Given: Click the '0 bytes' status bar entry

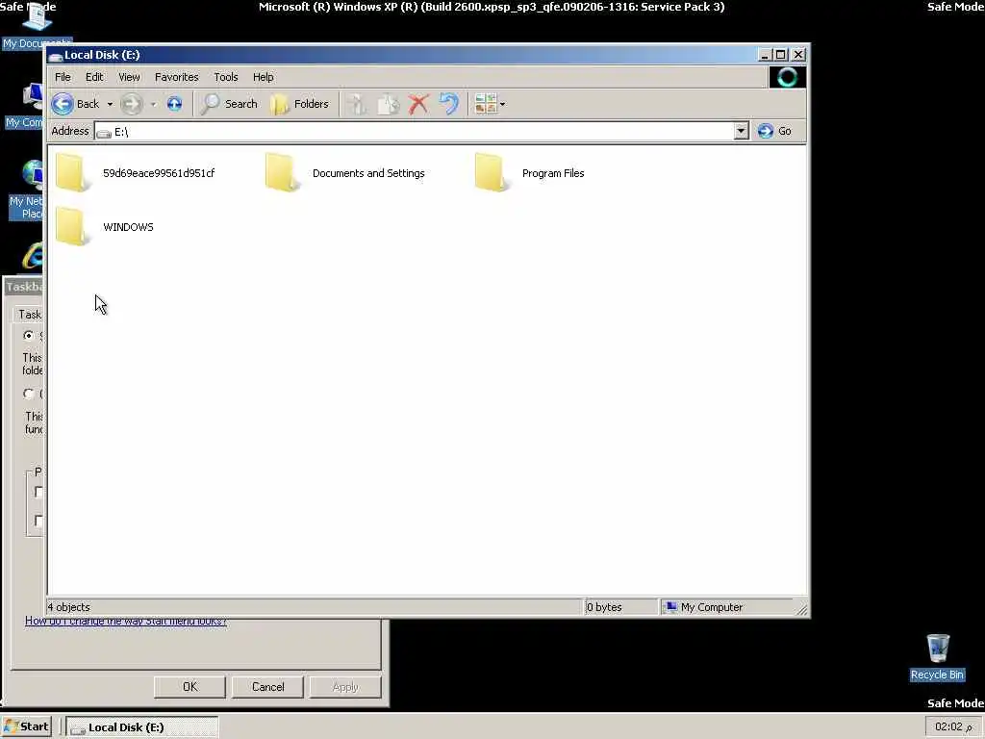Looking at the screenshot, I should coord(604,607).
